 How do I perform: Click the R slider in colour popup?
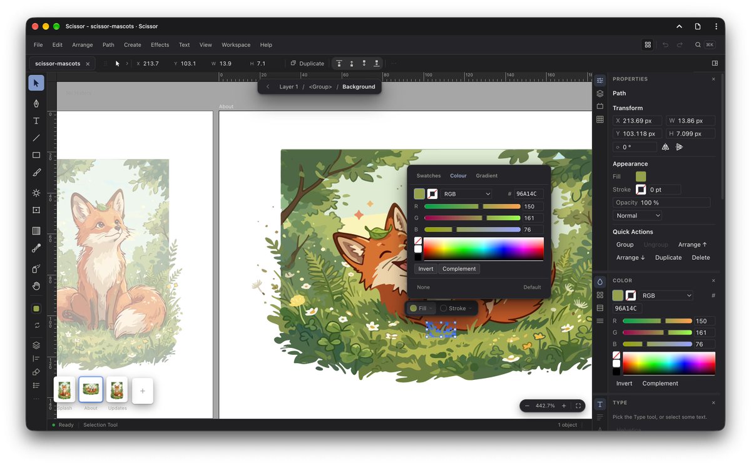point(473,207)
